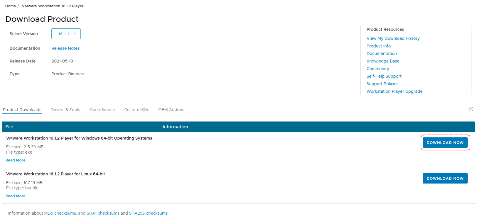Click the File size: 167.19 MB text
The height and width of the screenshot is (219, 477).
(24, 183)
